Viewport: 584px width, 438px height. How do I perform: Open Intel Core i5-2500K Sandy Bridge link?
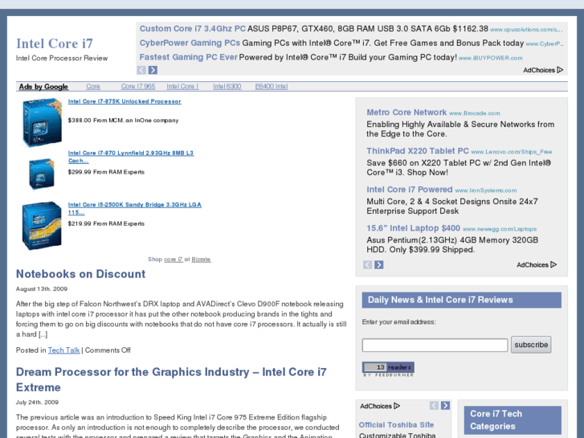(x=134, y=208)
